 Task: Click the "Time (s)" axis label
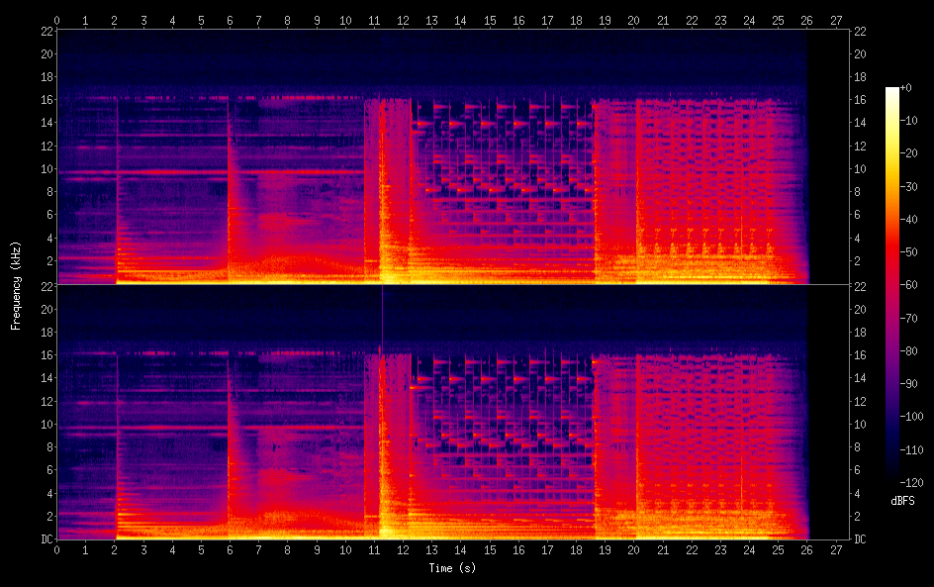tap(451, 568)
